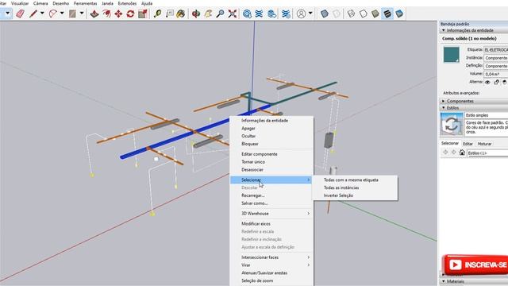This screenshot has width=508, height=286.
Task: Click the Instância name field
Action: point(495,58)
